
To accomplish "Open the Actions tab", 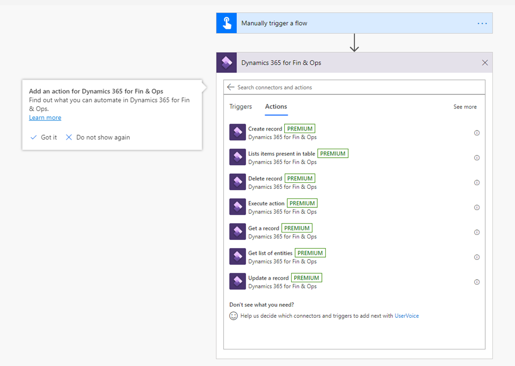I will click(276, 106).
